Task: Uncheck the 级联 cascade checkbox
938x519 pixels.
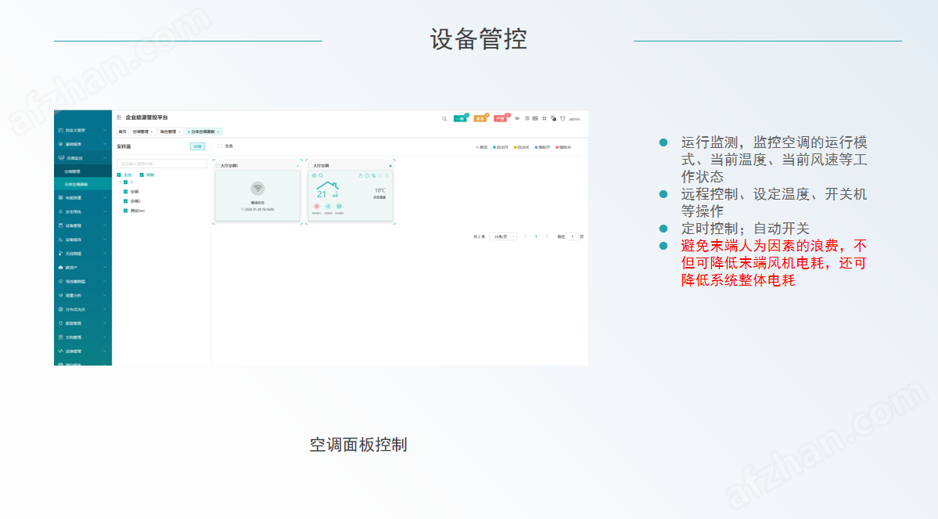Action: point(142,175)
